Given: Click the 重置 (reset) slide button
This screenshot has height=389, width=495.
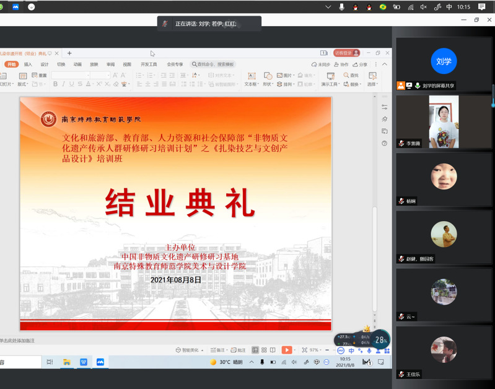Looking at the screenshot, I should click(x=39, y=76).
